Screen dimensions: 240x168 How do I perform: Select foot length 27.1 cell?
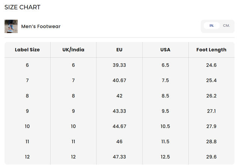(x=211, y=111)
